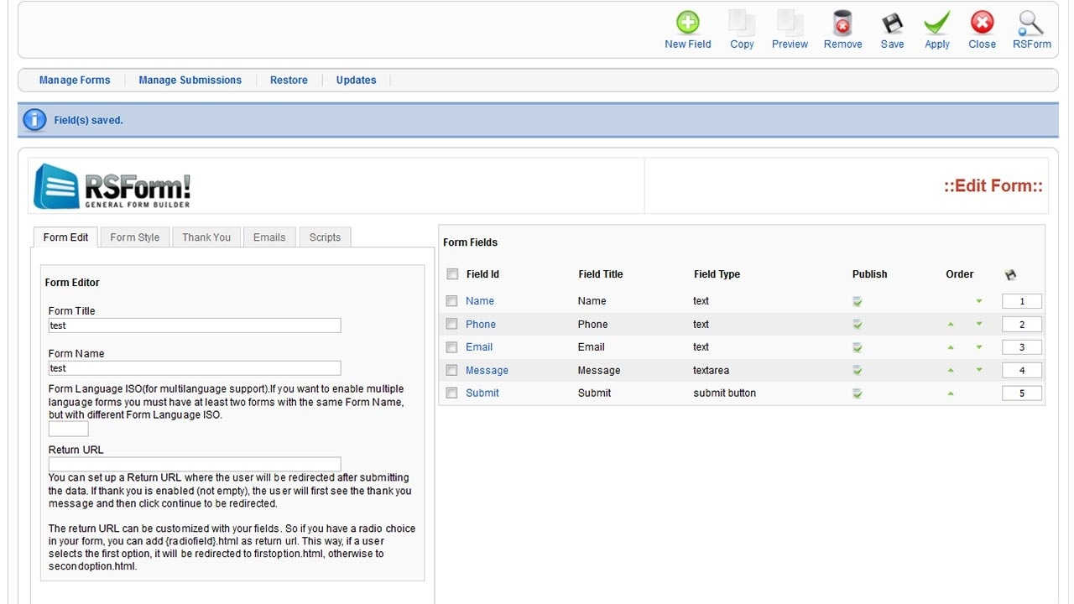Screen dimensions: 1074x604
Task: Click the info icon on Field(s) saved message
Action: (x=34, y=119)
